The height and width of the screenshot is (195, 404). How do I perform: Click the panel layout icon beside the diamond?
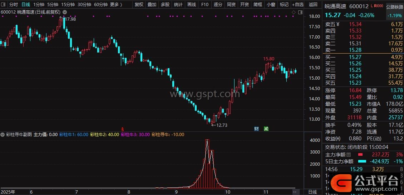pos(300,12)
